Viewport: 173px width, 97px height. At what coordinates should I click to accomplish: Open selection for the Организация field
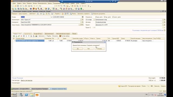(x=81, y=20)
